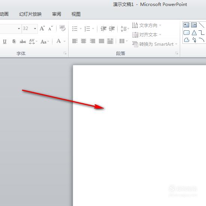Select the elbow connector shape
Image resolution: width=206 pixels, height=206 pixels.
202,33
